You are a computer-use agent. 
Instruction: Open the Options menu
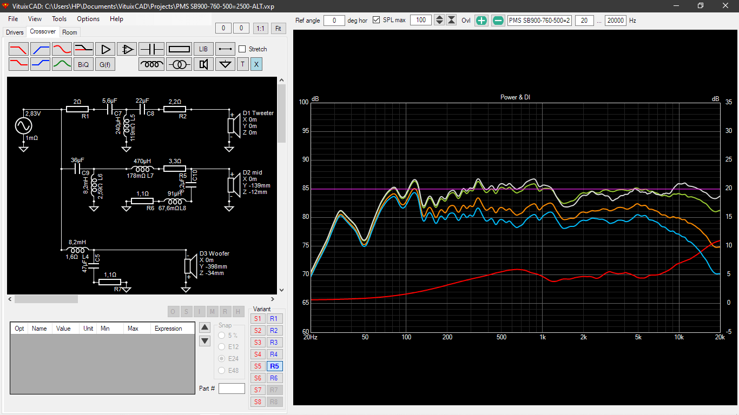[88, 18]
